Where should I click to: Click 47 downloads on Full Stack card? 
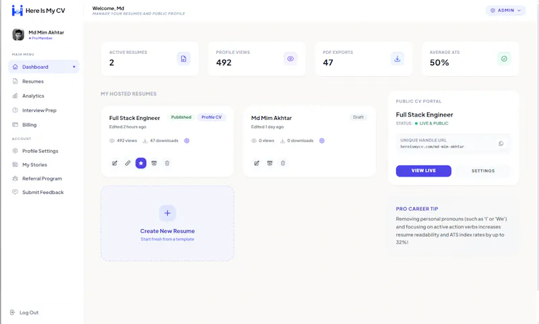click(x=160, y=141)
